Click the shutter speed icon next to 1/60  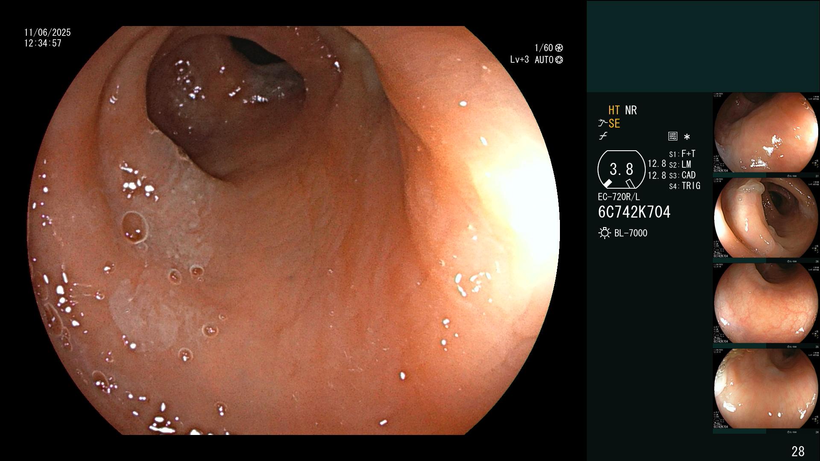pyautogui.click(x=559, y=48)
